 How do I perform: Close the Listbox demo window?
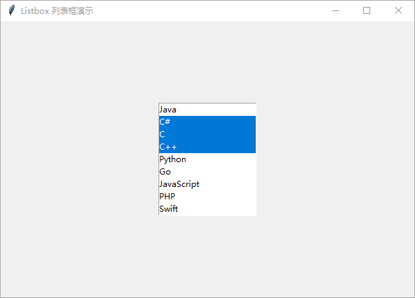(x=398, y=10)
